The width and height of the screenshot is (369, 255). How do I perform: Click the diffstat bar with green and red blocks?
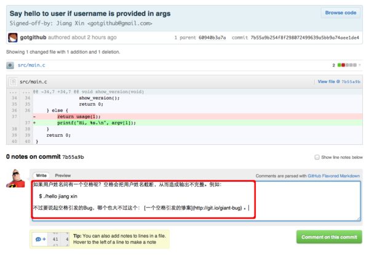[347, 65]
